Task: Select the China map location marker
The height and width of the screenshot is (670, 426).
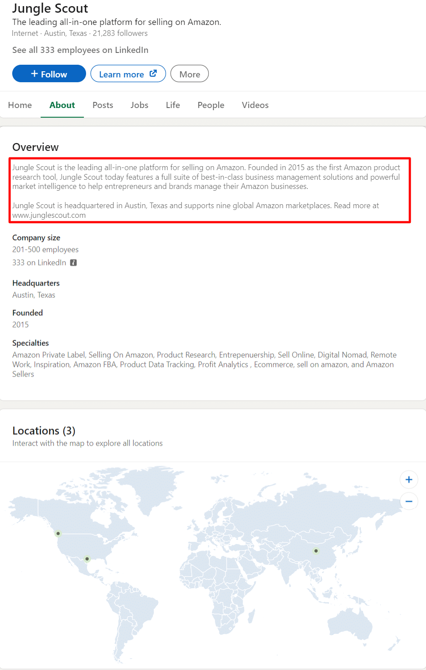Action: [316, 551]
